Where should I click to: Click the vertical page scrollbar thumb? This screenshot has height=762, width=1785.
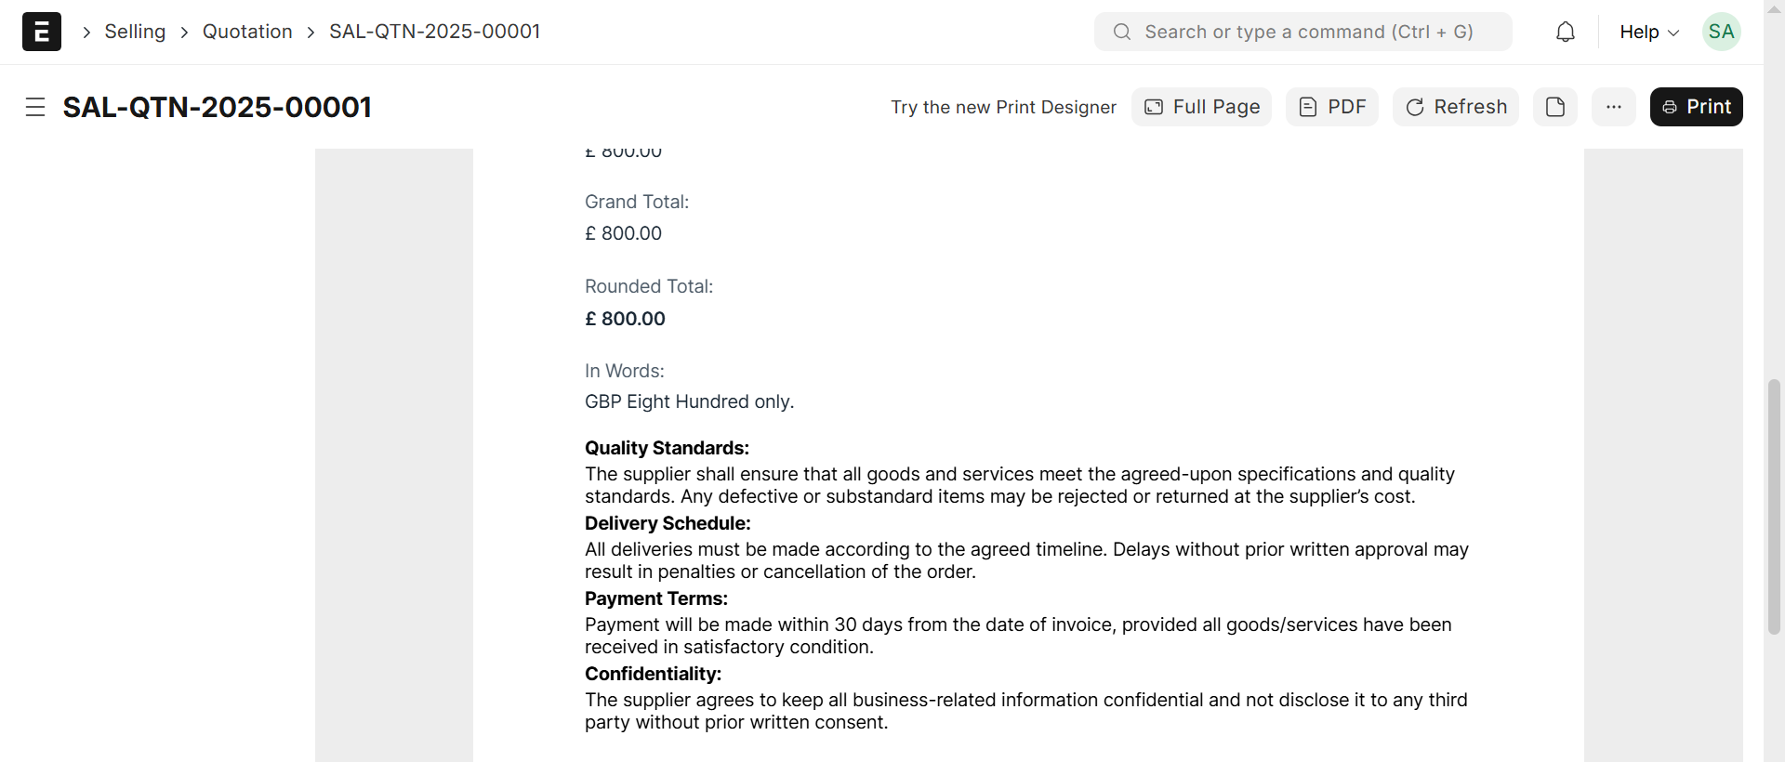[1774, 506]
